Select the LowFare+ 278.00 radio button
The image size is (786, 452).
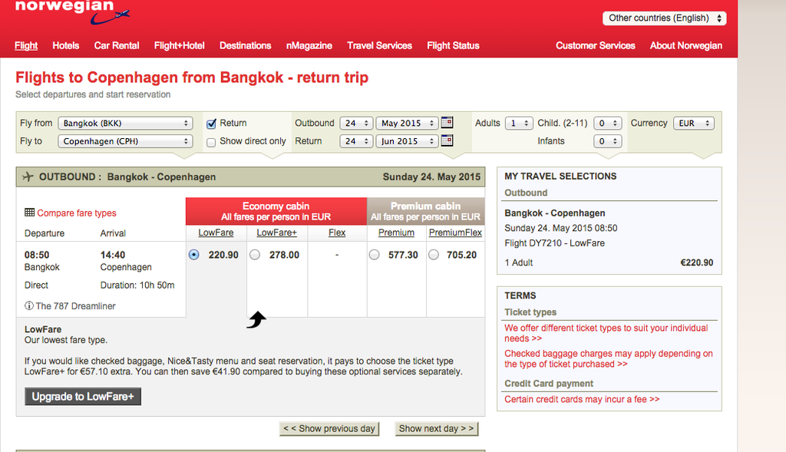[255, 255]
